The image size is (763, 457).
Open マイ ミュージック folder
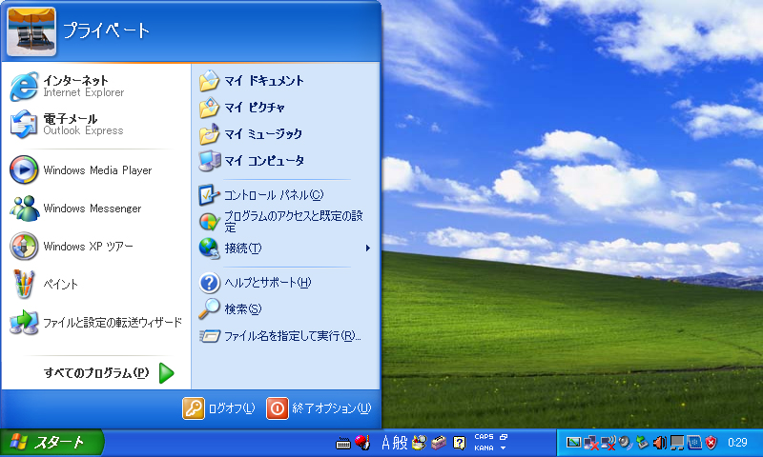pos(285,134)
